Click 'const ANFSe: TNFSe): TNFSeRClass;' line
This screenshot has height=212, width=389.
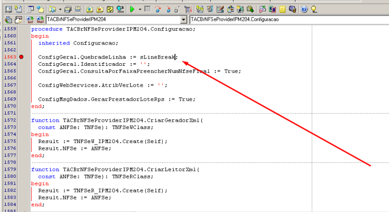(x=96, y=177)
